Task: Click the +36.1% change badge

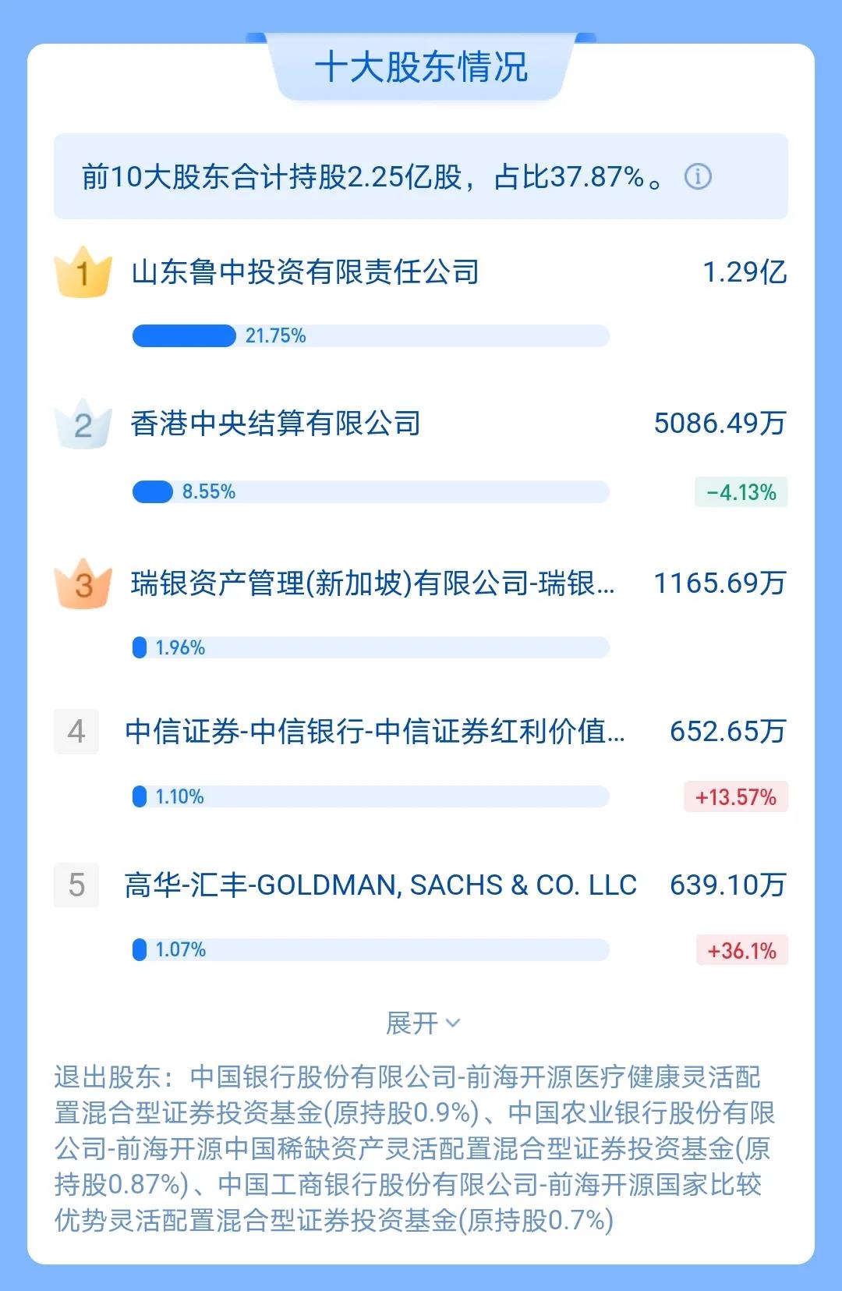Action: click(x=741, y=951)
